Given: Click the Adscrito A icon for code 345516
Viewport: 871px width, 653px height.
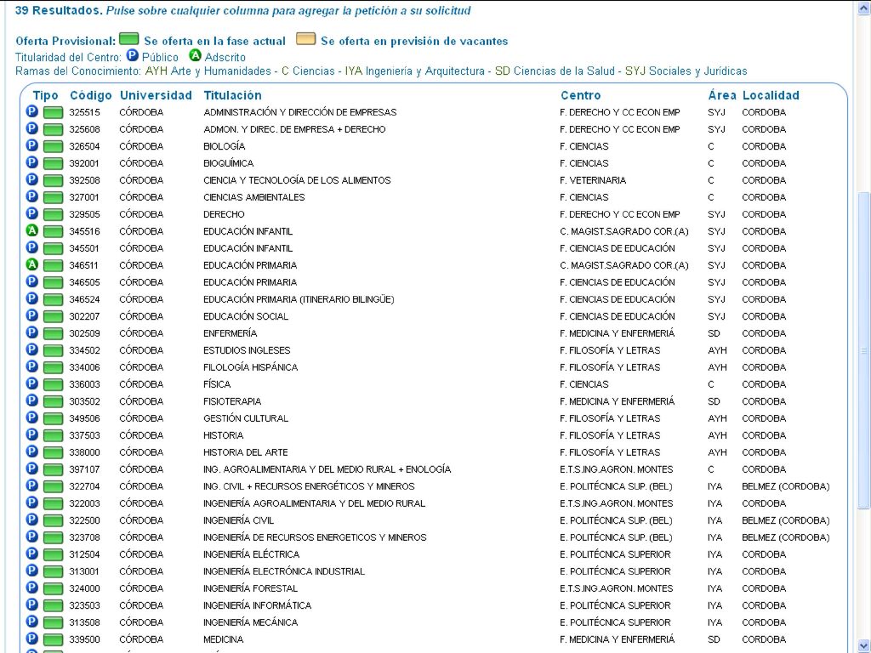Looking at the screenshot, I should pyautogui.click(x=32, y=230).
